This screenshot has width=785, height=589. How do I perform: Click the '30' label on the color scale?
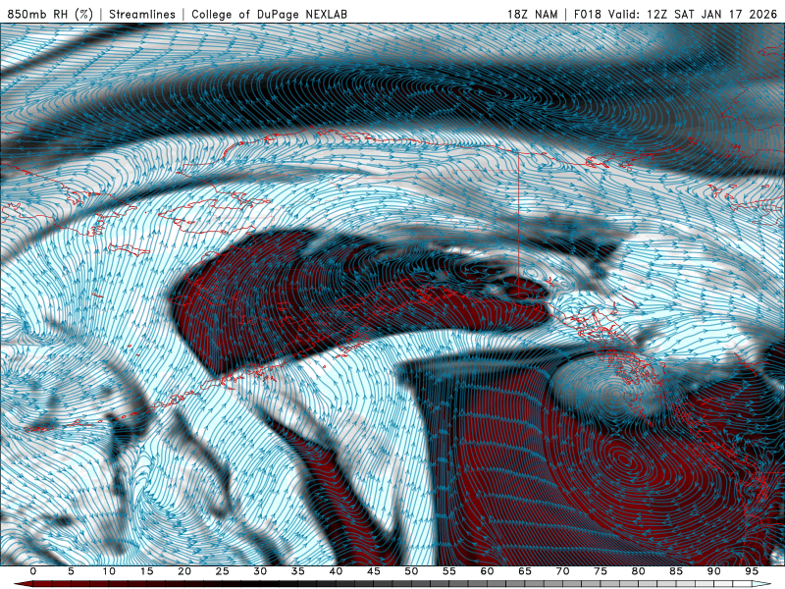[x=260, y=571]
